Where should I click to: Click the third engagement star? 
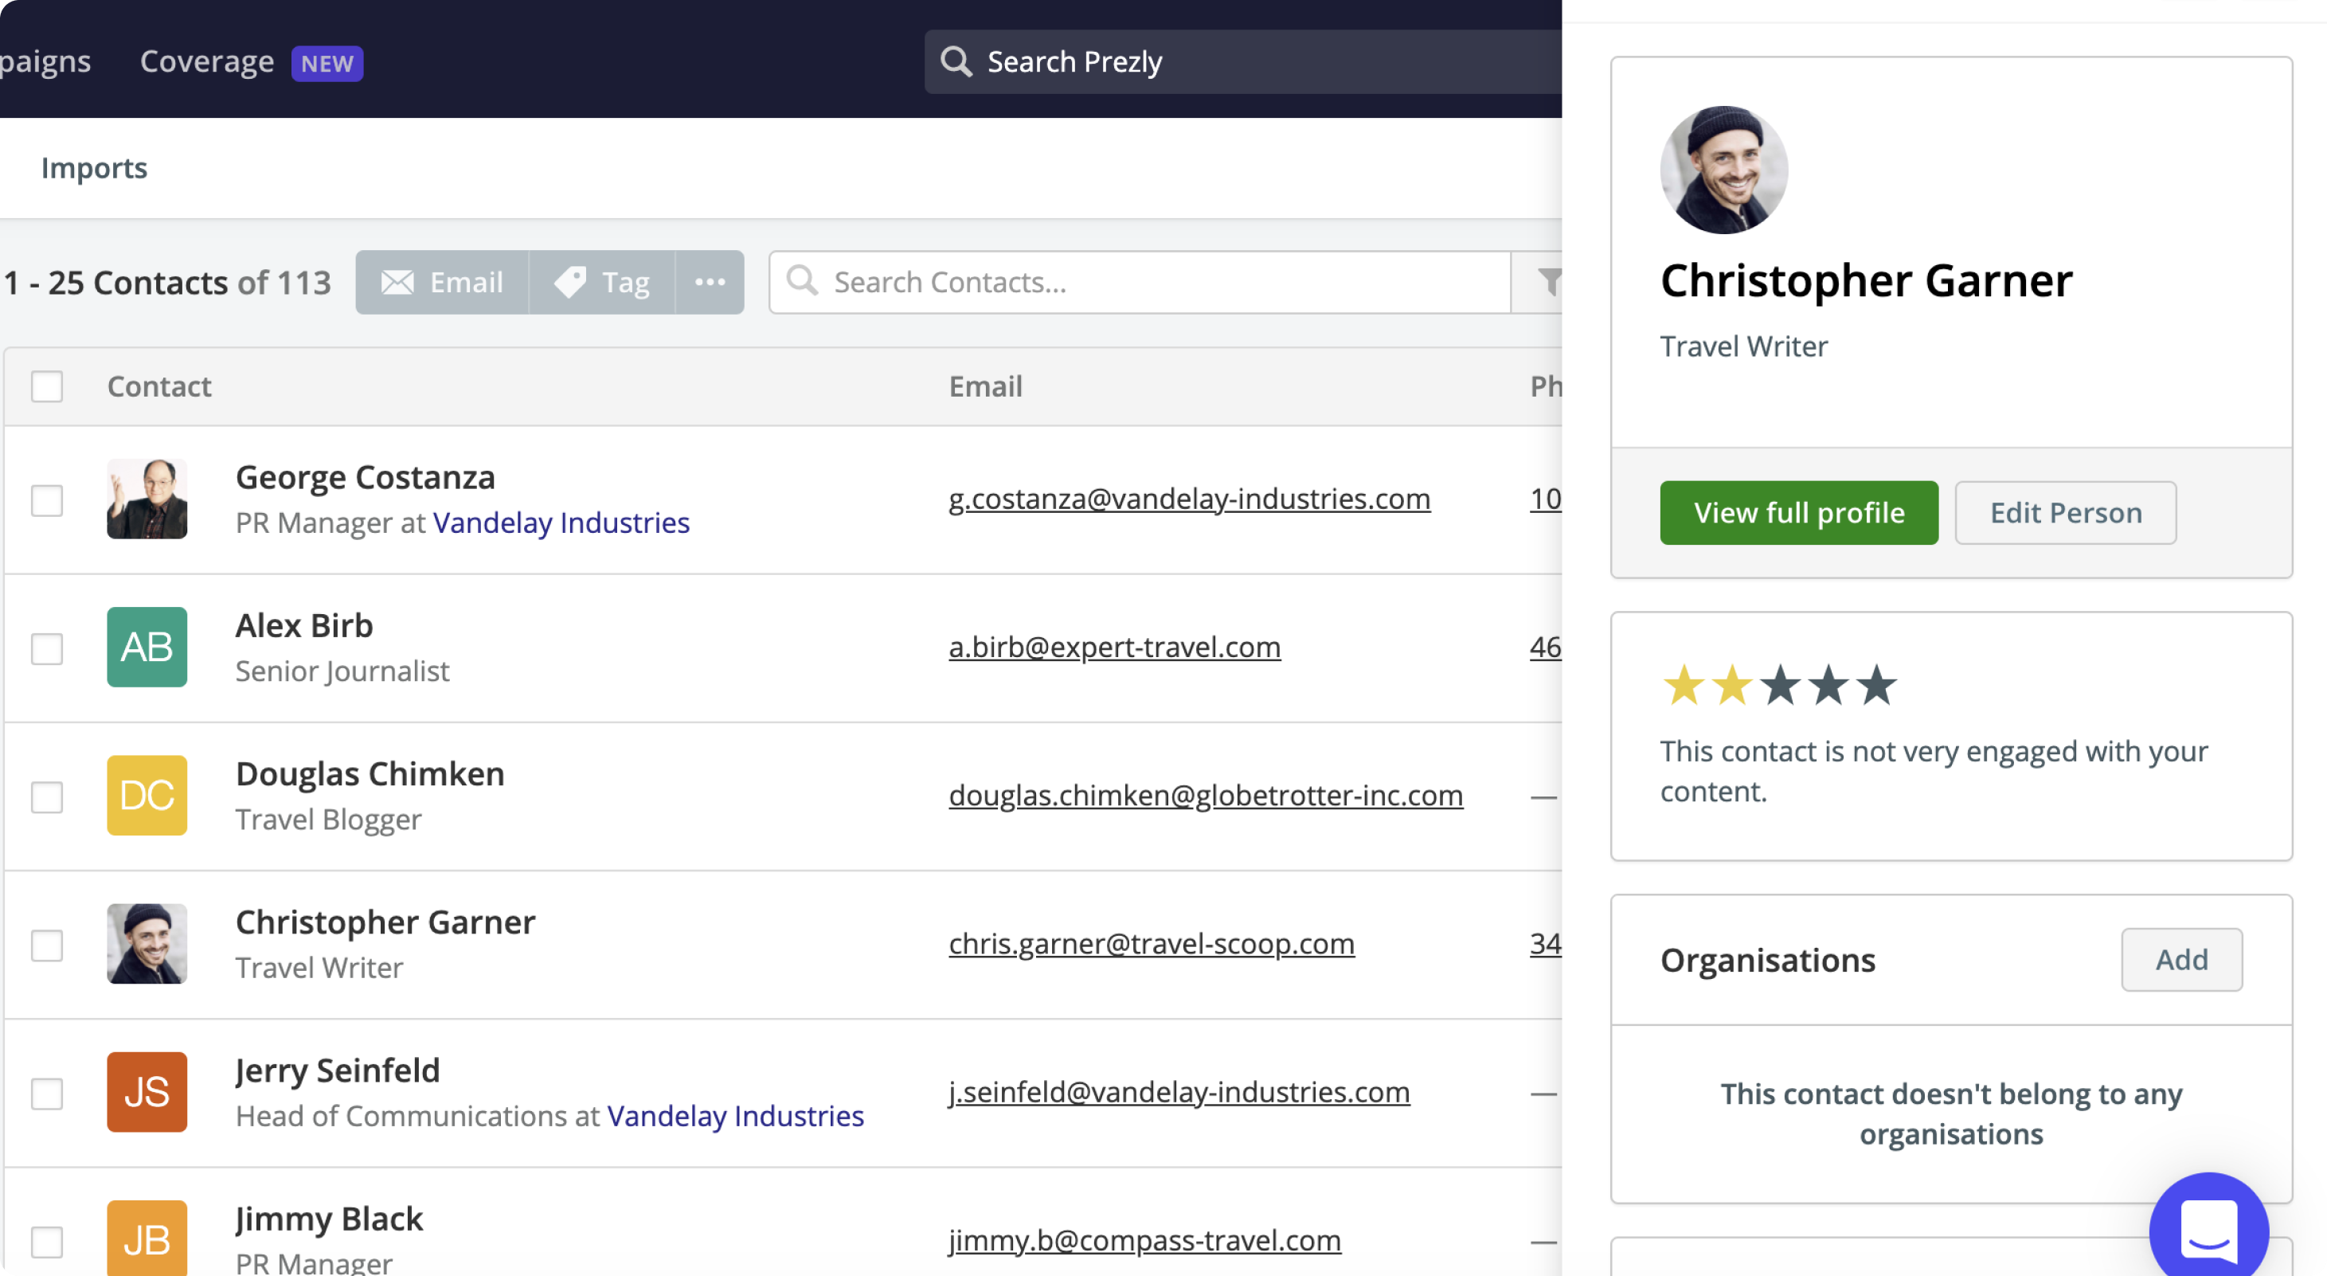pyautogui.click(x=1781, y=685)
